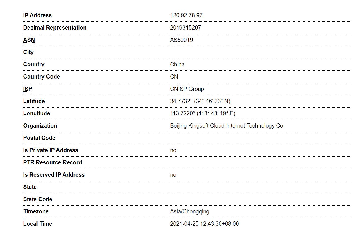The width and height of the screenshot is (352, 234).
Task: Click the country value China
Action: pyautogui.click(x=177, y=64)
